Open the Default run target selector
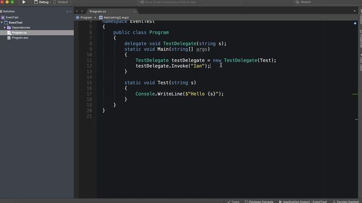This screenshot has width=362, height=203. pyautogui.click(x=61, y=2)
